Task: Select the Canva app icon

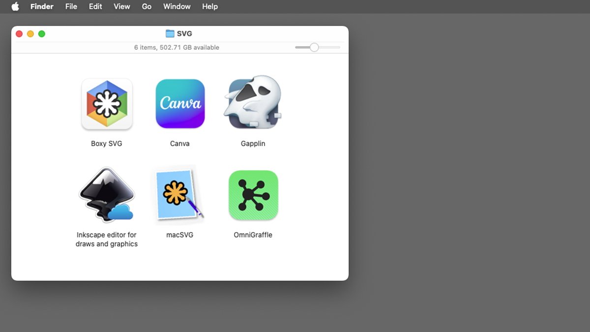Action: point(180,104)
